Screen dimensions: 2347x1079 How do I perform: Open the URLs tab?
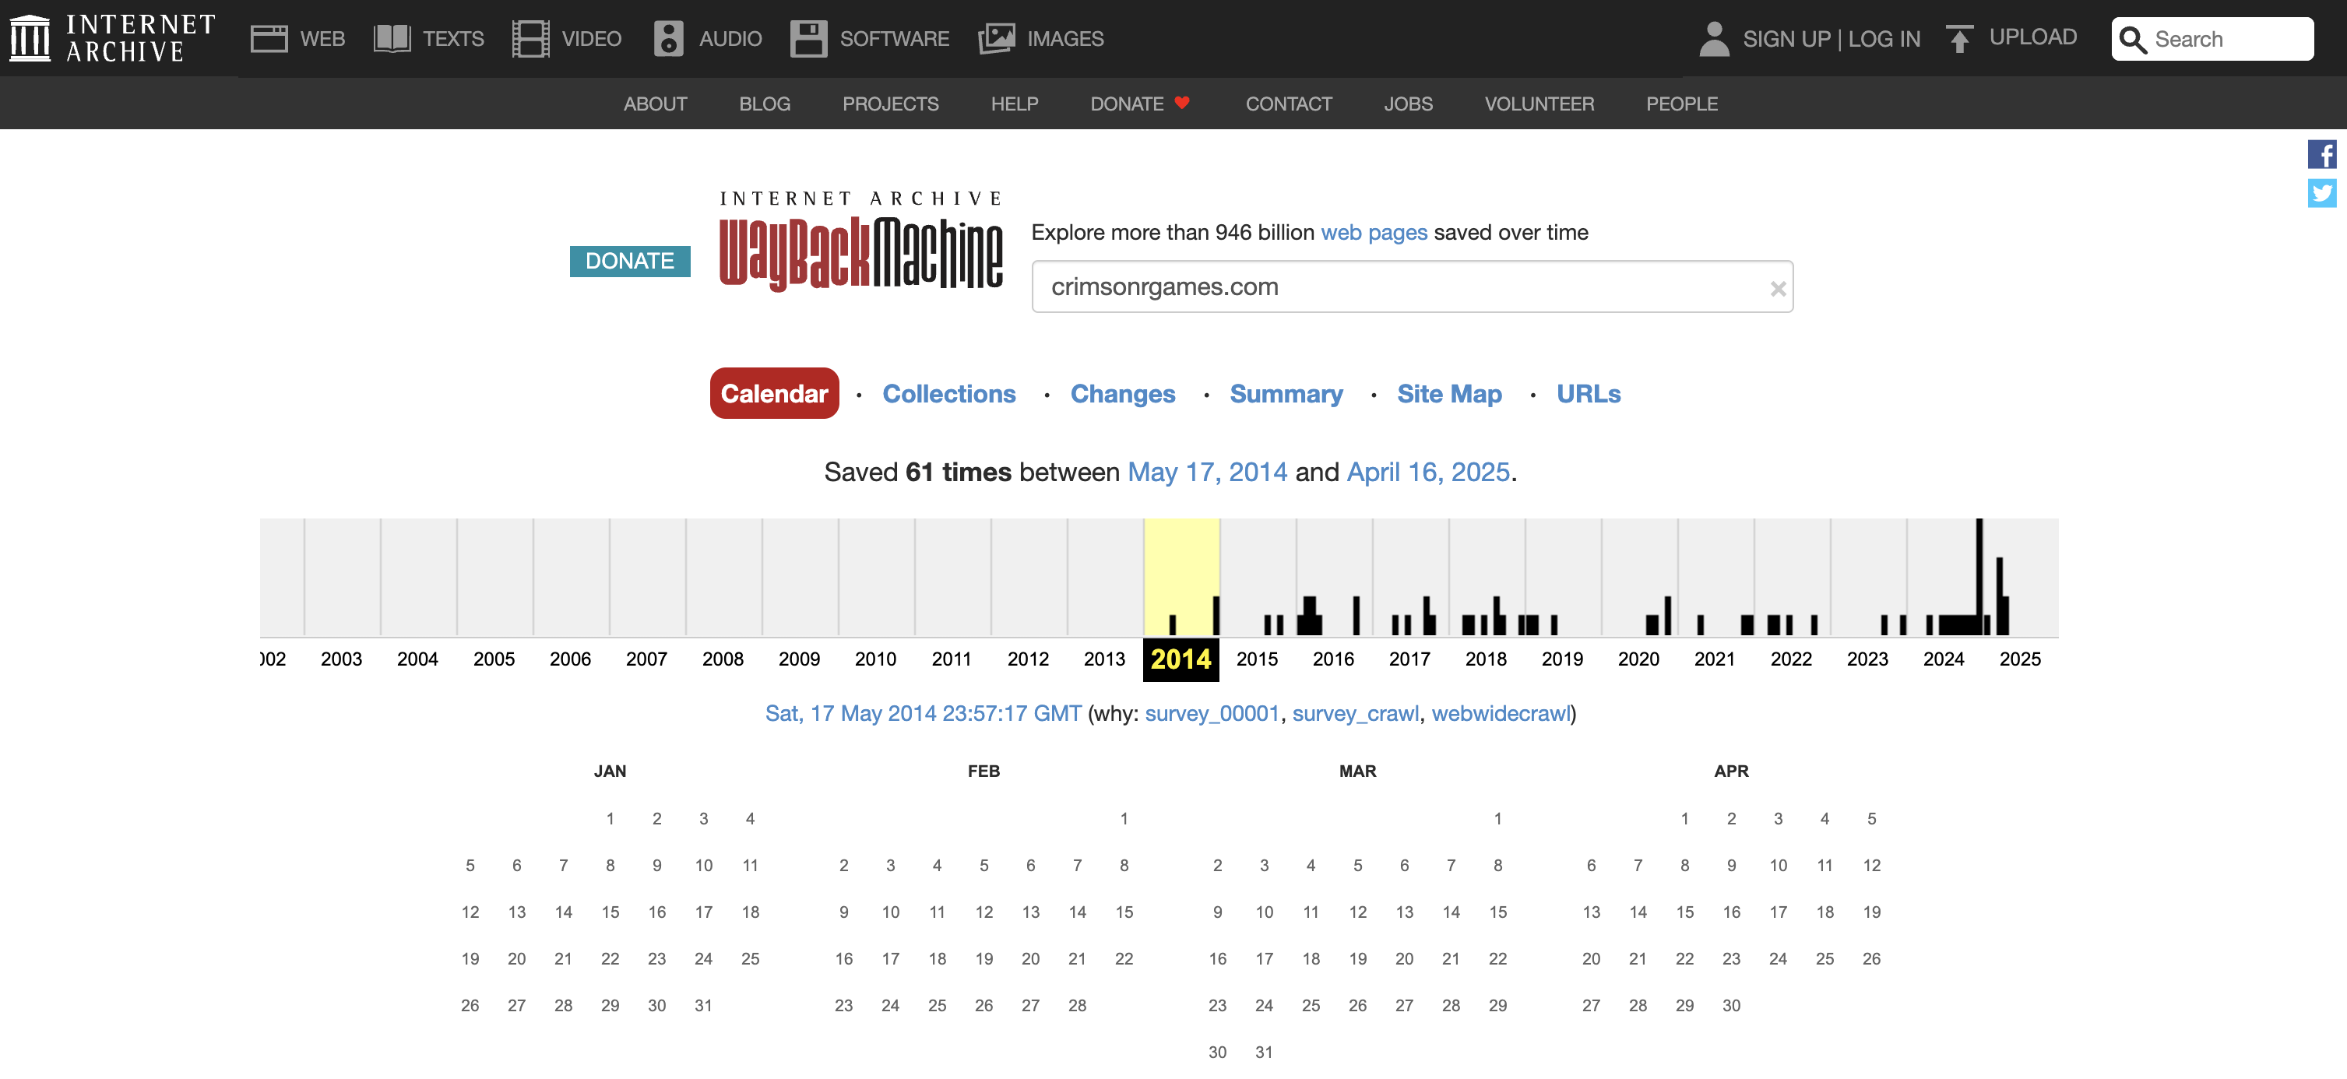[x=1588, y=393]
